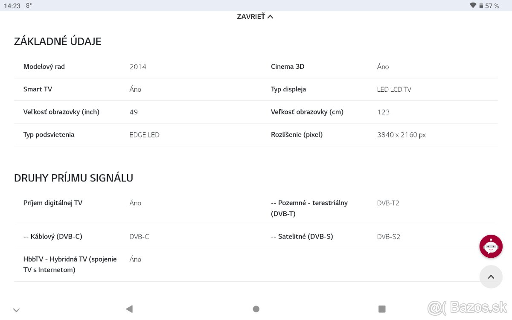Tap the battery status icon
This screenshot has width=512, height=320.
point(481,6)
